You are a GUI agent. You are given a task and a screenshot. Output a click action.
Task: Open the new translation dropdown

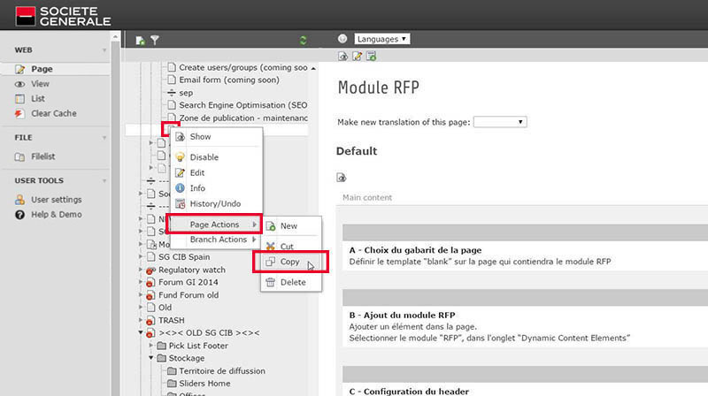click(500, 122)
